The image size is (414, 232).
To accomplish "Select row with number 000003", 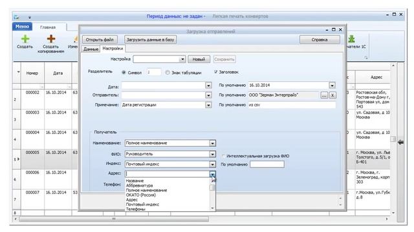I will click(32, 113).
